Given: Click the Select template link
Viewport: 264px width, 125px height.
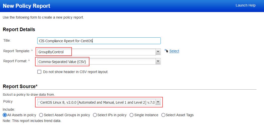Looking at the screenshot, I should pyautogui.click(x=174, y=51).
